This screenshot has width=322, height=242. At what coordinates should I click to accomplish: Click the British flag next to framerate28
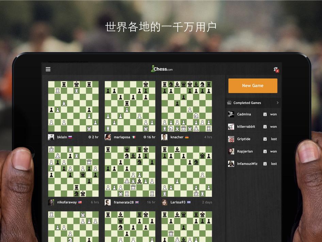click(137, 202)
